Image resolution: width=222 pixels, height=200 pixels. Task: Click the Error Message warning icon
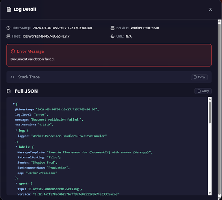[13, 51]
